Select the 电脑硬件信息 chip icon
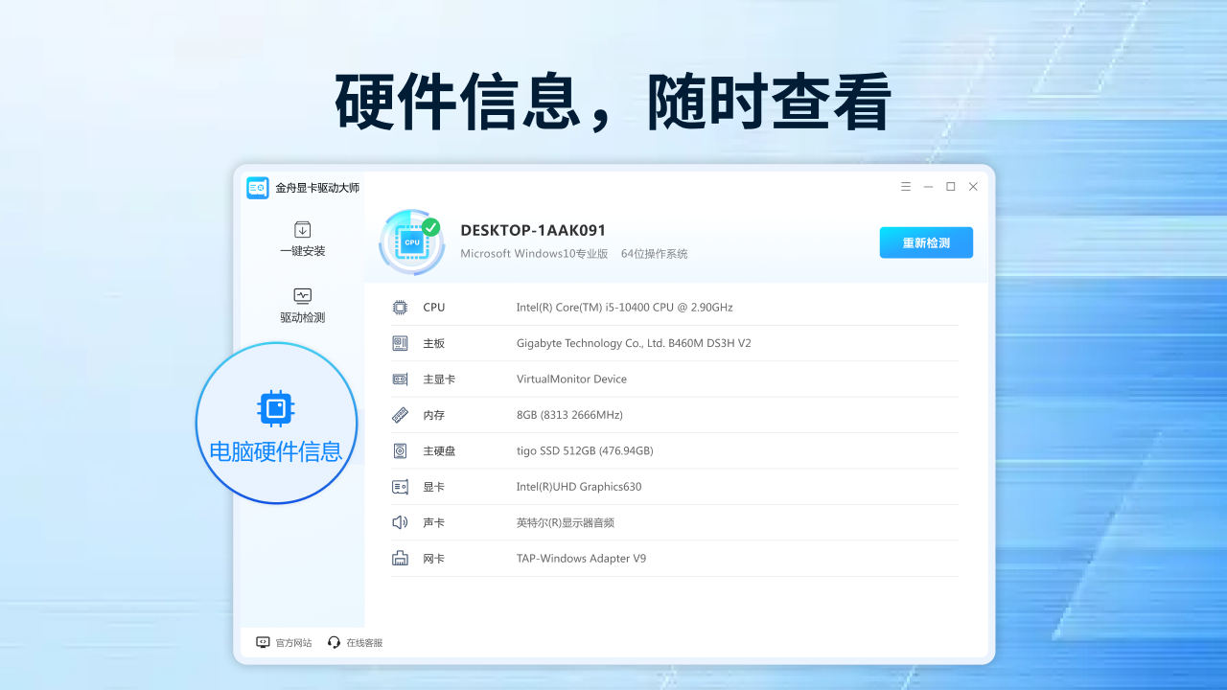Screen dimensions: 1227x690 (276, 408)
